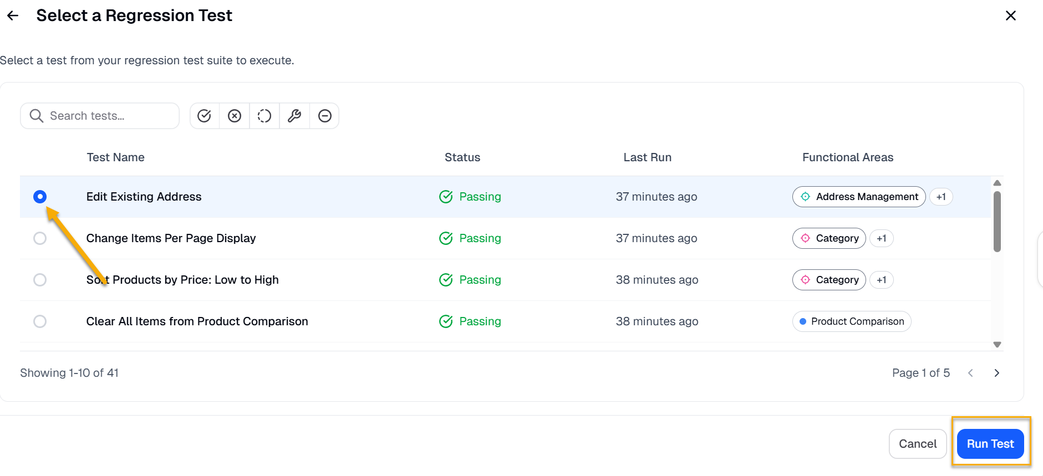Expand +1 areas for Change Items Per Page

881,238
